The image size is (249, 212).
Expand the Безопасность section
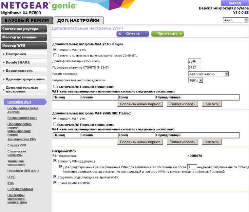[x=24, y=71]
